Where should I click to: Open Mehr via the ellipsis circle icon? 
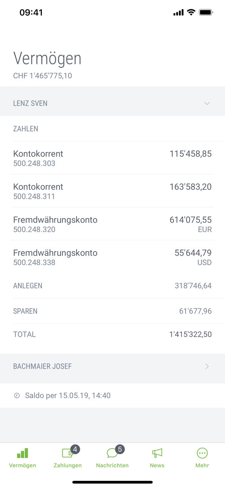click(202, 453)
